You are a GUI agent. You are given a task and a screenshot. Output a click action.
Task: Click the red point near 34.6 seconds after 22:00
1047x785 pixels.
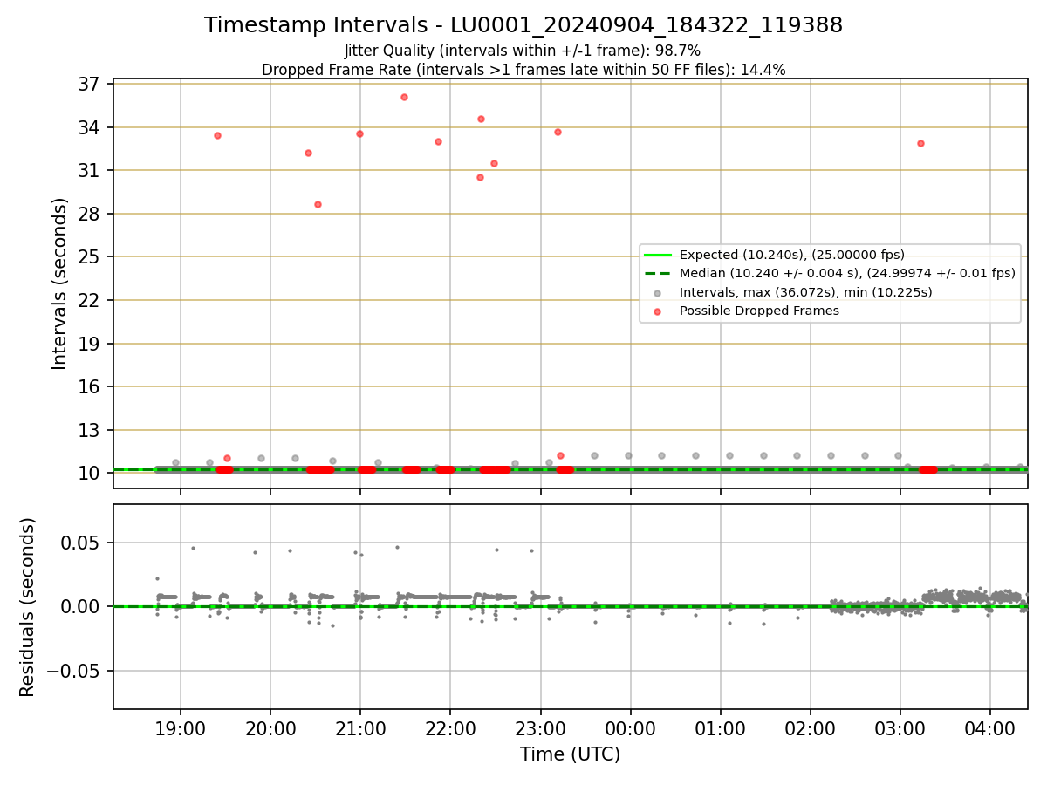click(x=481, y=119)
